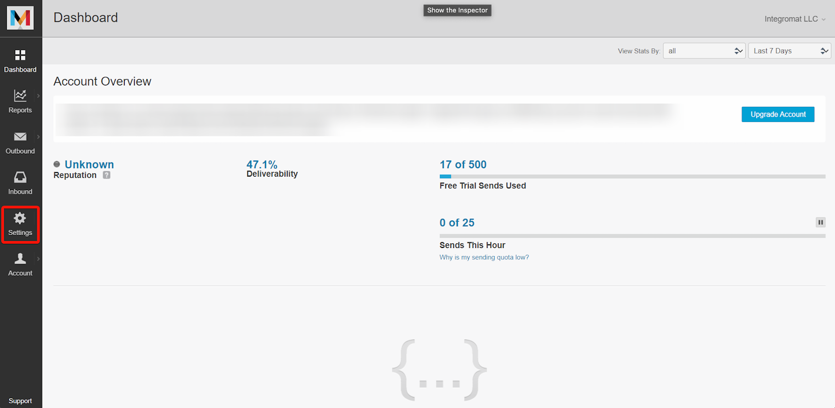
Task: Open the Dashboard grid icon
Action: coord(20,55)
